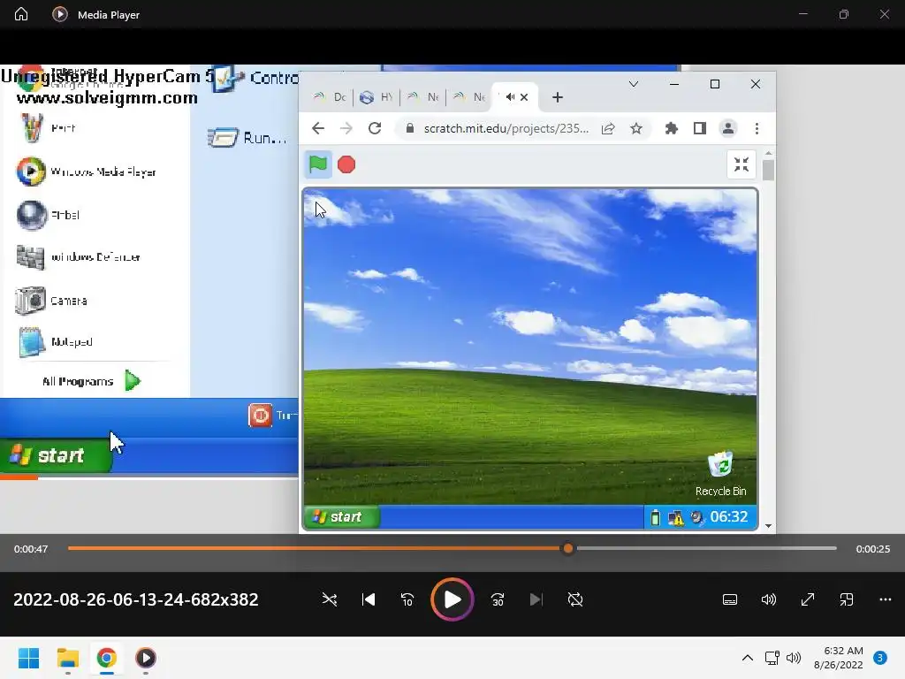This screenshot has height=679, width=905.
Task: Open the Windows Start menu on the taskbar
Action: point(28,658)
